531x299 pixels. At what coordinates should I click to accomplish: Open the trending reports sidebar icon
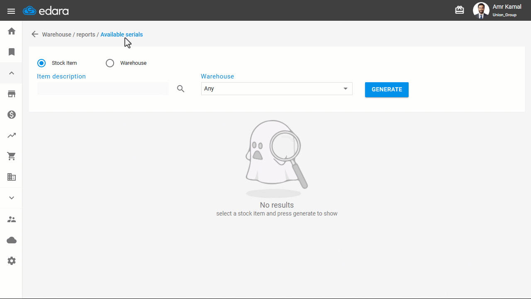12,135
